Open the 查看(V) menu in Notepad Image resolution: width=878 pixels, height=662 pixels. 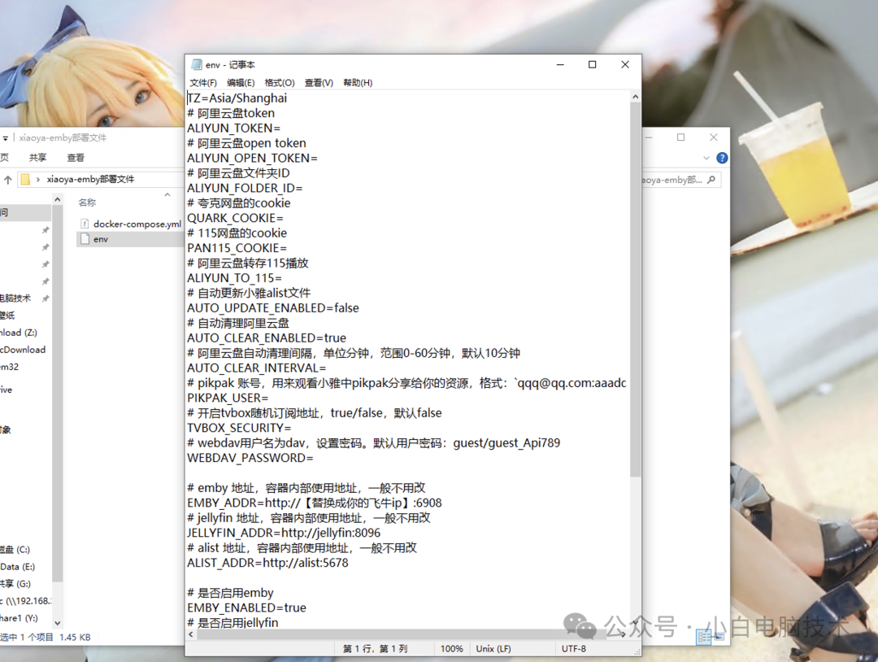[x=319, y=83]
